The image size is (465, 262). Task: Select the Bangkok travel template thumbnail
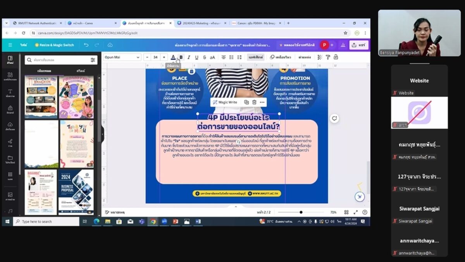pos(41,97)
